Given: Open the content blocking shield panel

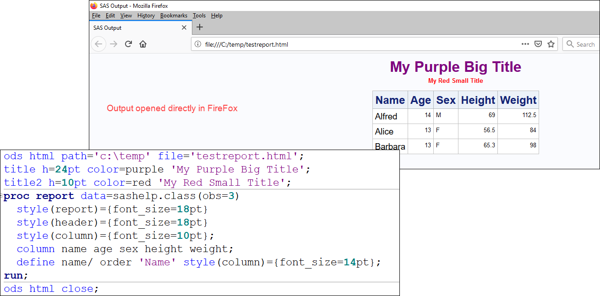Looking at the screenshot, I should coord(538,44).
